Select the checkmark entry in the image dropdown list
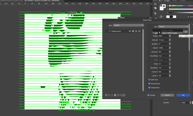 pos(156,33)
